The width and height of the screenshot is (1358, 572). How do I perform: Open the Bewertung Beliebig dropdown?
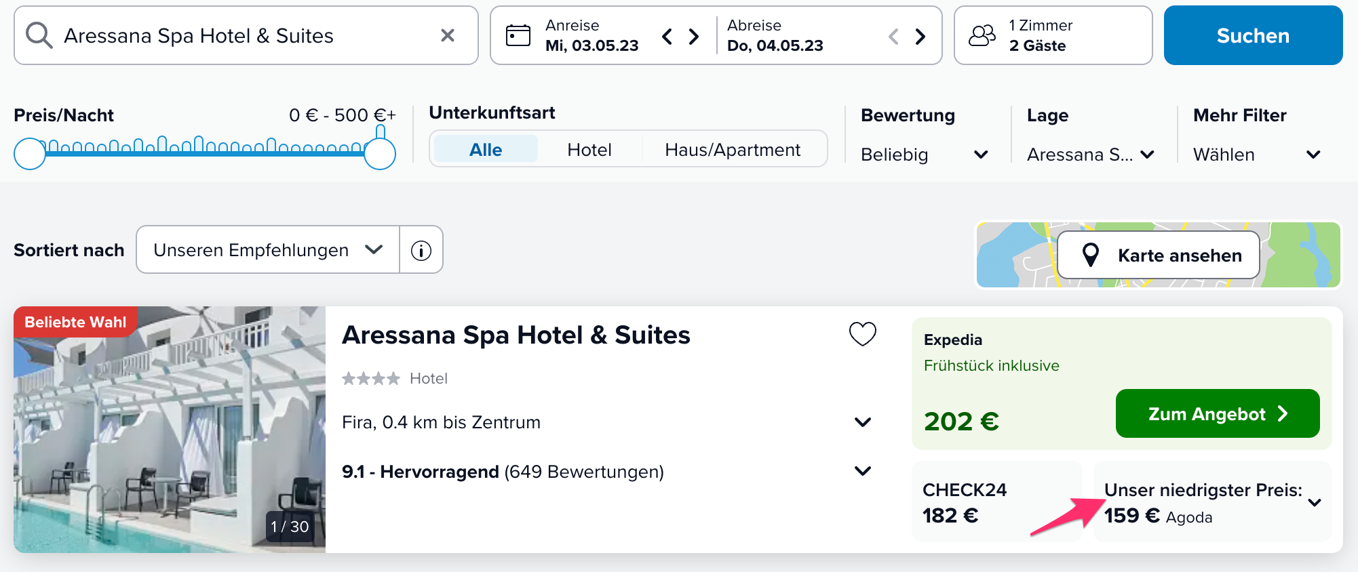pos(924,155)
